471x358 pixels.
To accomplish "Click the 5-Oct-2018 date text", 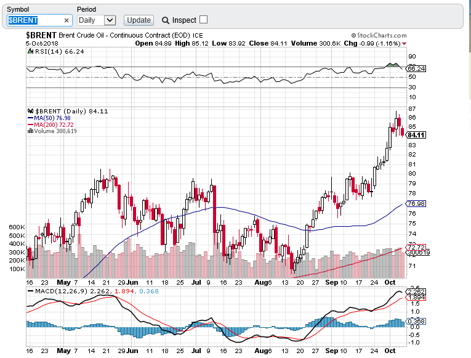I will (42, 44).
